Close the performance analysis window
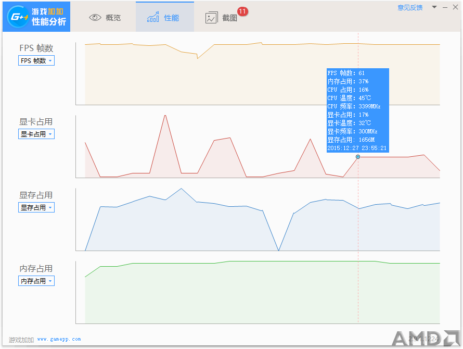This screenshot has height=349, width=463. click(455, 7)
